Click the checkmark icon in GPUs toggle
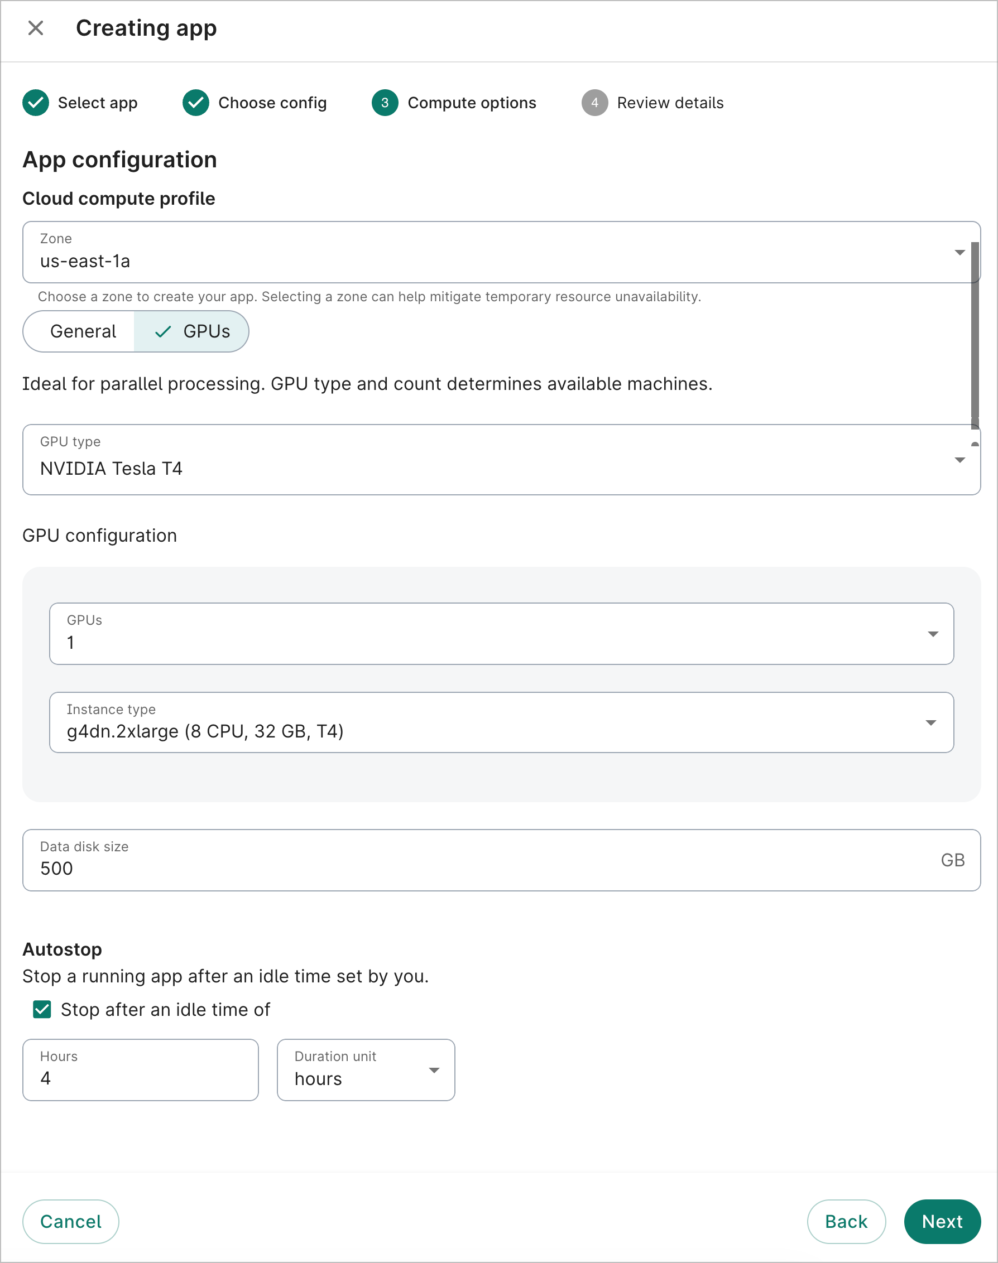 (163, 332)
